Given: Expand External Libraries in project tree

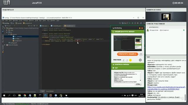Looking at the screenshot, I should (x=5, y=45).
